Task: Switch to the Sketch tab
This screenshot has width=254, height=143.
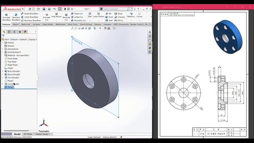Action: (16, 24)
